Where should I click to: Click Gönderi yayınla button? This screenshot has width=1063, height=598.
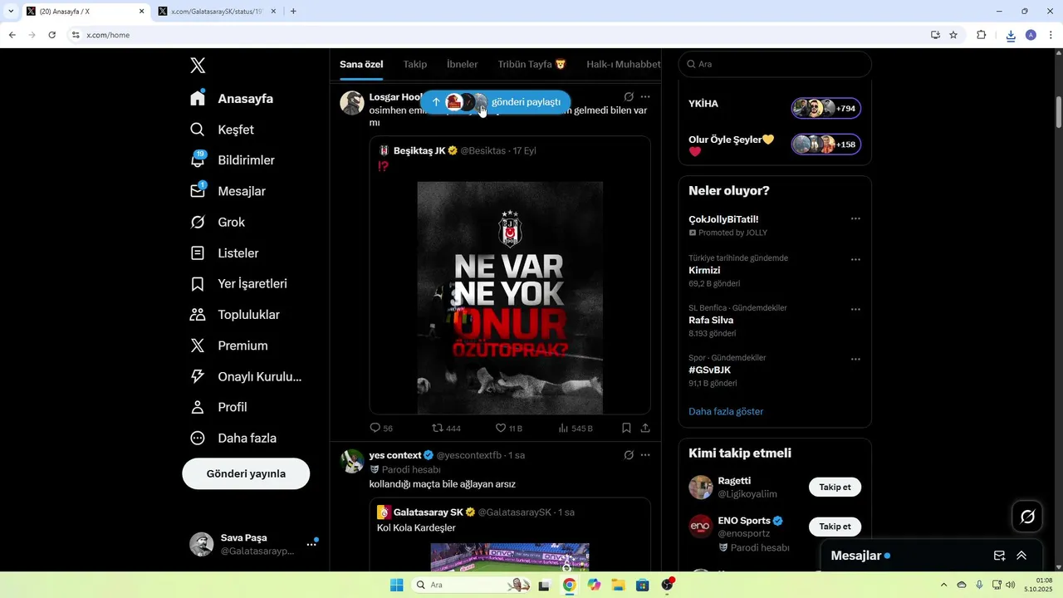click(x=246, y=473)
